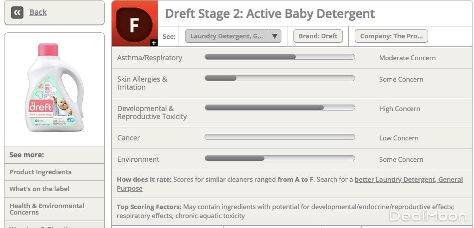
Task: Click the Back link text
Action: (x=38, y=12)
